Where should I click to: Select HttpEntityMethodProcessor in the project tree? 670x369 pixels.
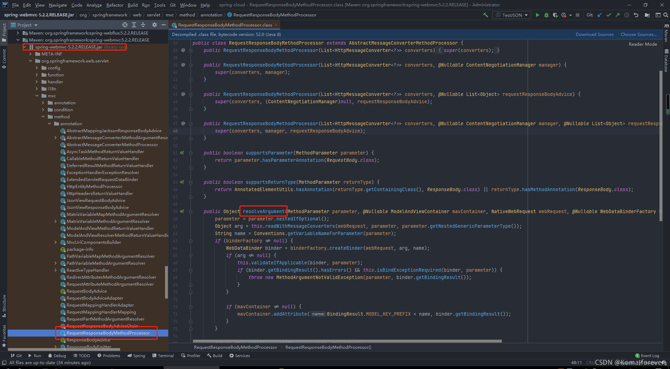[x=94, y=187]
